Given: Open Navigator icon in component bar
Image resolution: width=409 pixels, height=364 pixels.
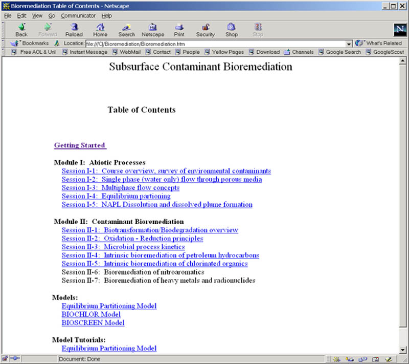Looking at the screenshot, I should pyautogui.click(x=336, y=359).
